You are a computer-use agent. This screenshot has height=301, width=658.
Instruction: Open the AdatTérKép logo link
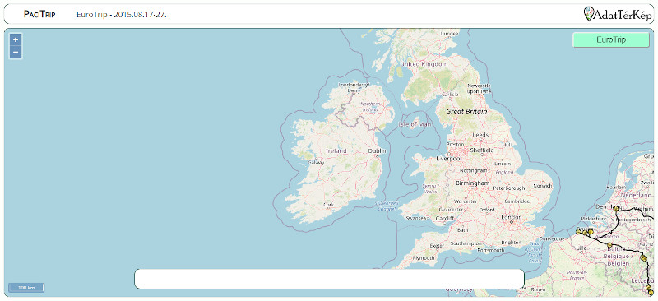click(619, 14)
